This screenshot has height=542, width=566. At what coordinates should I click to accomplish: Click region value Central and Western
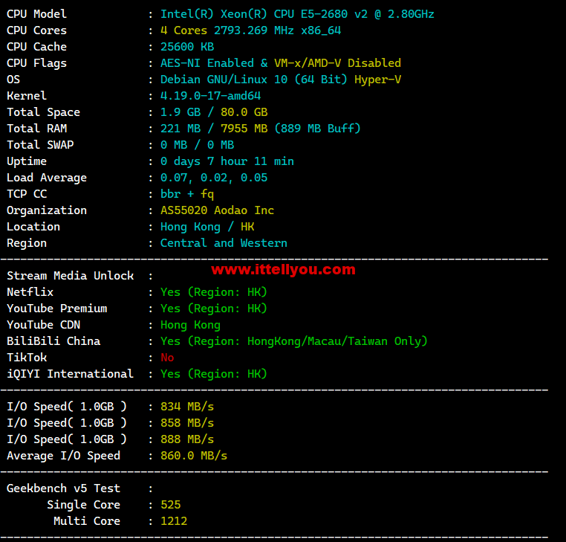[x=224, y=243]
